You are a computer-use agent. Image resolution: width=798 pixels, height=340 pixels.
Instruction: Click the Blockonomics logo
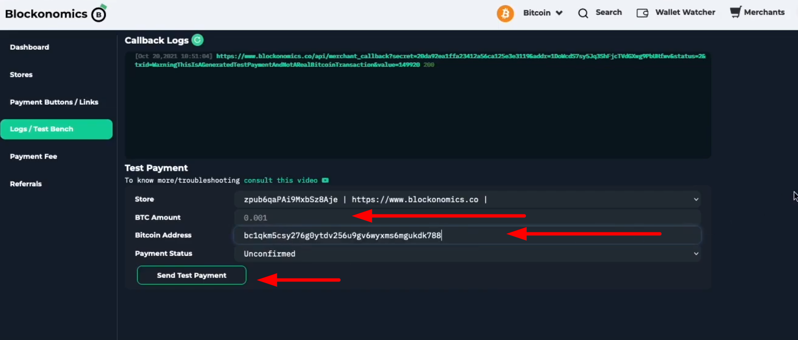tap(55, 14)
